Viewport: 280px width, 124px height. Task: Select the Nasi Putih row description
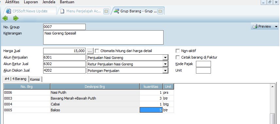[x=95, y=92]
